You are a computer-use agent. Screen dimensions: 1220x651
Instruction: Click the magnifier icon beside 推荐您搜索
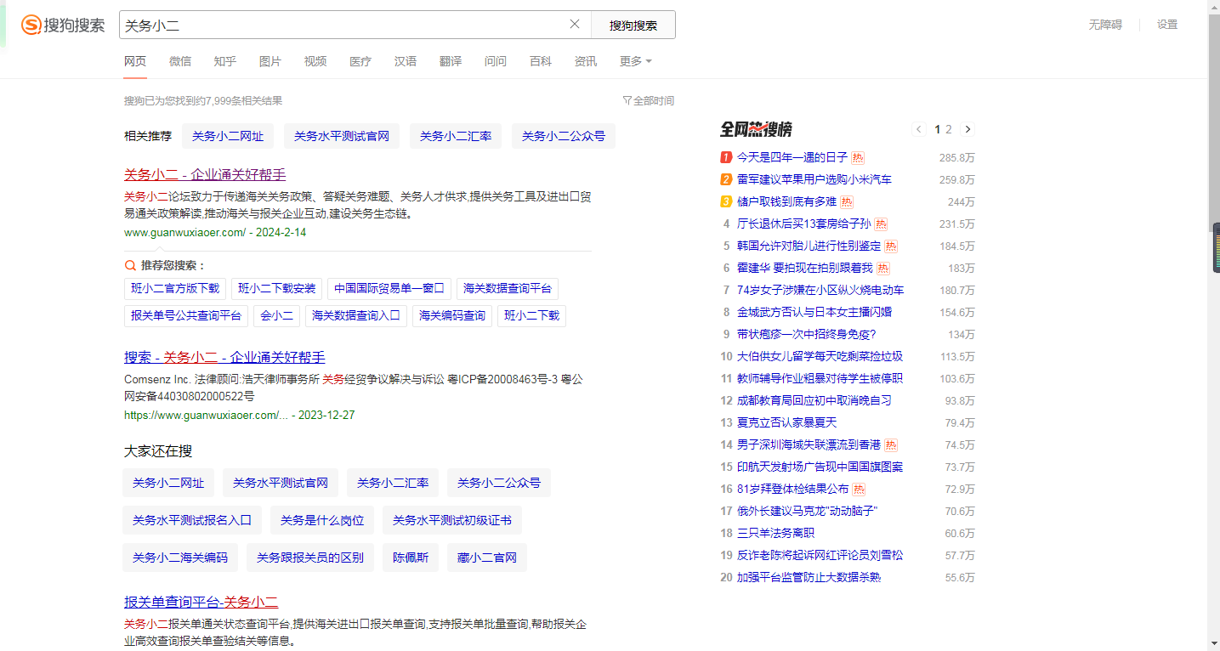tap(130, 265)
